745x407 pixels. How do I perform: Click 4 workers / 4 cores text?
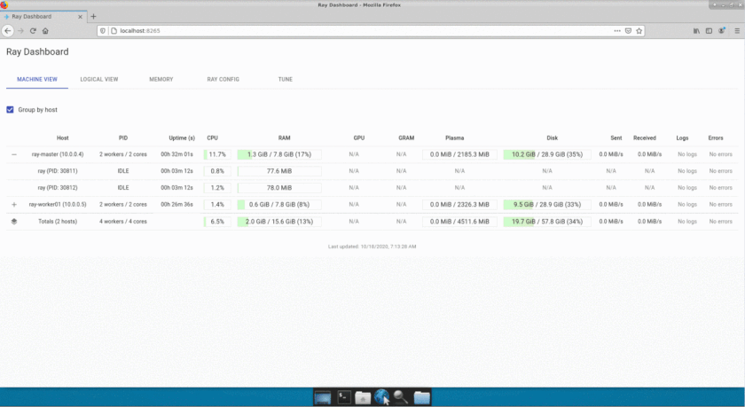click(123, 222)
